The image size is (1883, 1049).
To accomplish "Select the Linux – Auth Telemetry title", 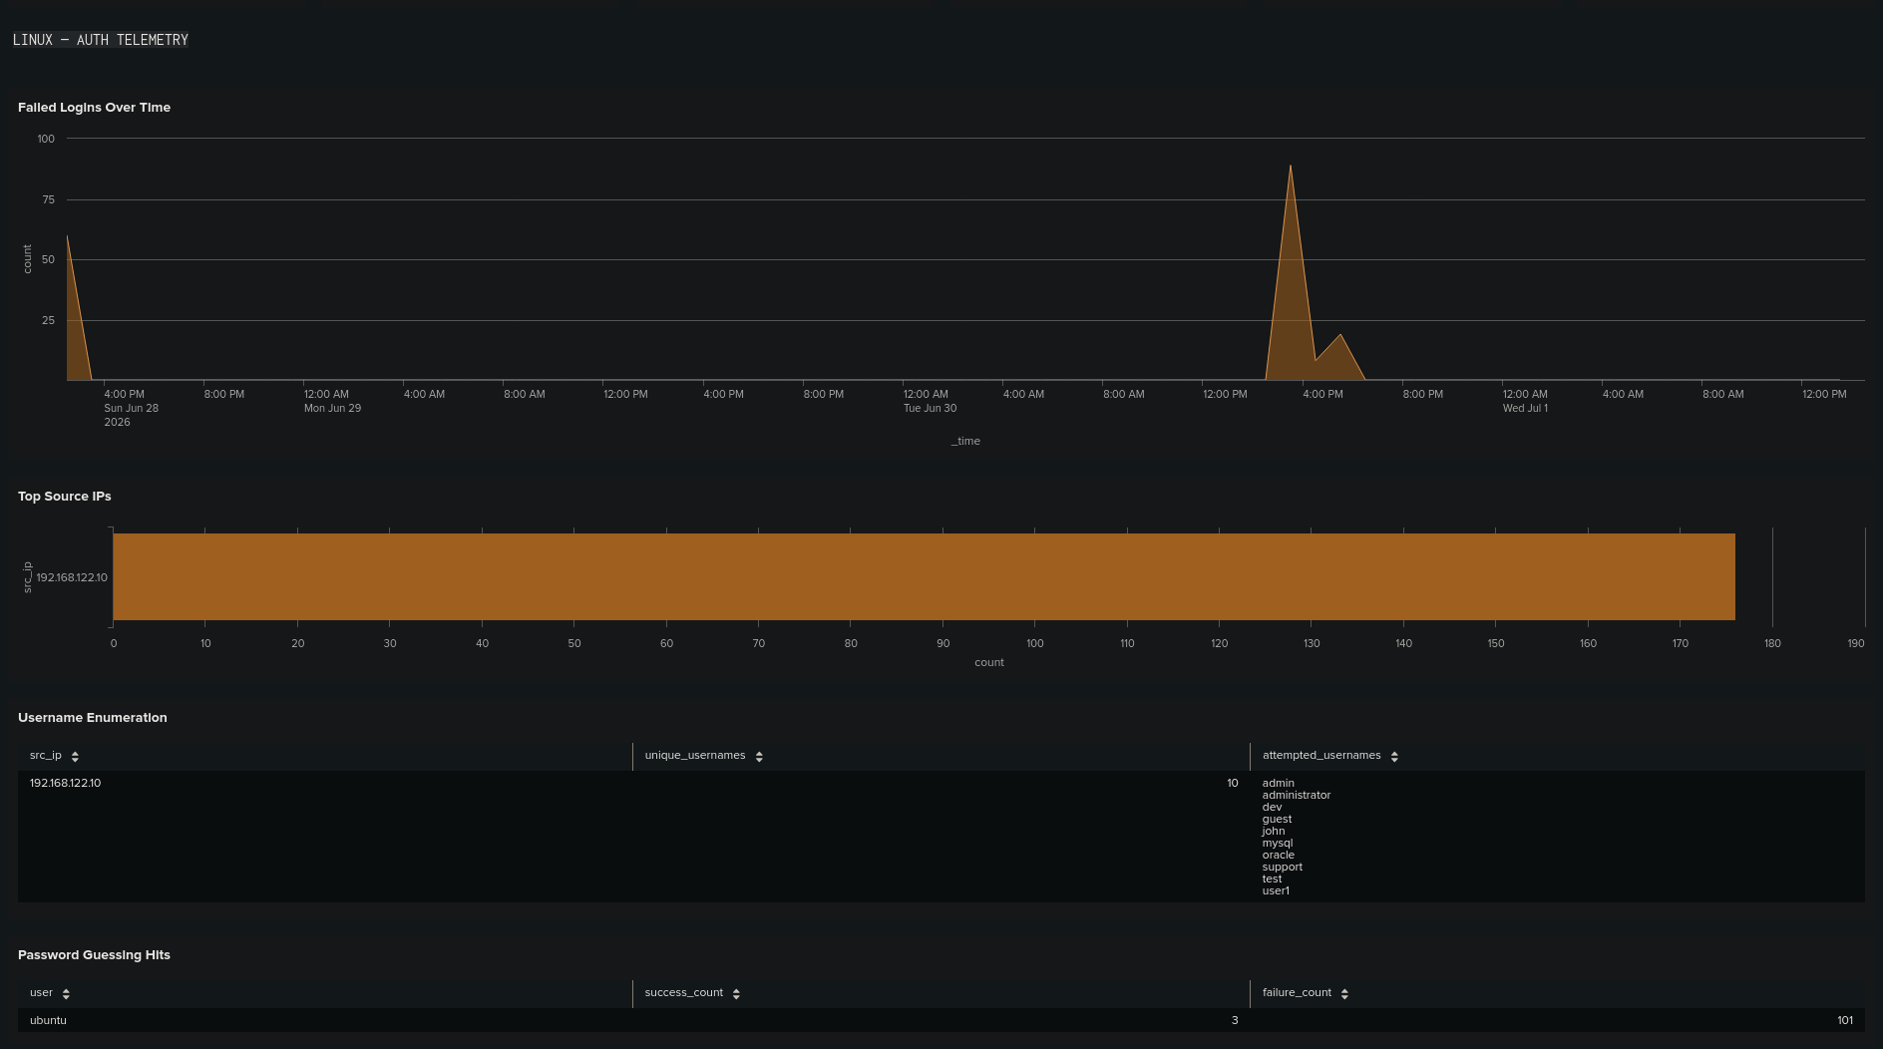I will [x=101, y=40].
